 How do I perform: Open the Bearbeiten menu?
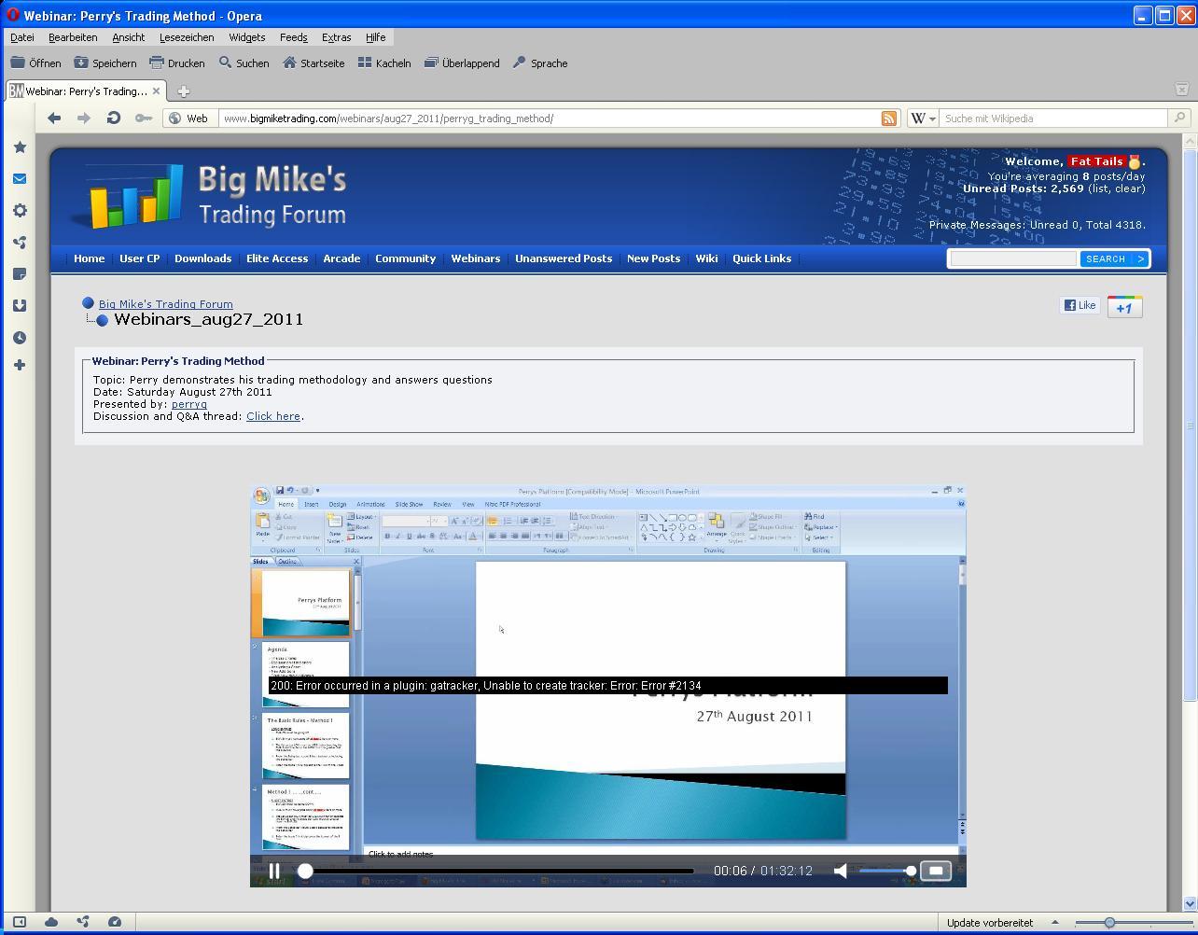point(73,37)
